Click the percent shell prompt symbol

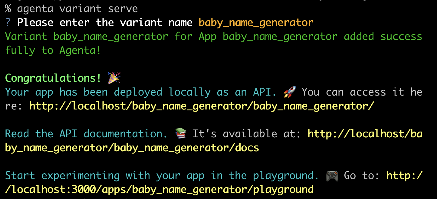(x=8, y=8)
